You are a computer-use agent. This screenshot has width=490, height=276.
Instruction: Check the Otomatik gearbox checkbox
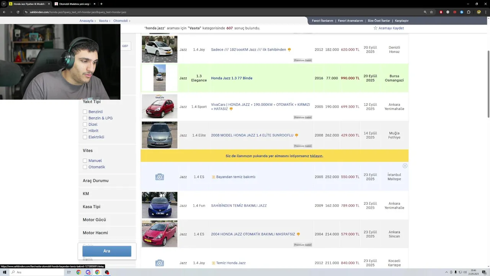85,167
